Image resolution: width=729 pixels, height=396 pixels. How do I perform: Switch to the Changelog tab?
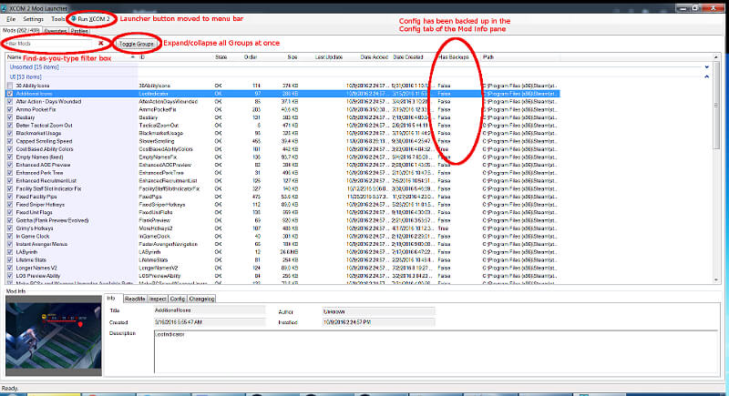[x=202, y=298]
